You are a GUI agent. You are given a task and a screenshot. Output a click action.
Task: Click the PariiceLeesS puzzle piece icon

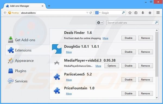point(57,77)
